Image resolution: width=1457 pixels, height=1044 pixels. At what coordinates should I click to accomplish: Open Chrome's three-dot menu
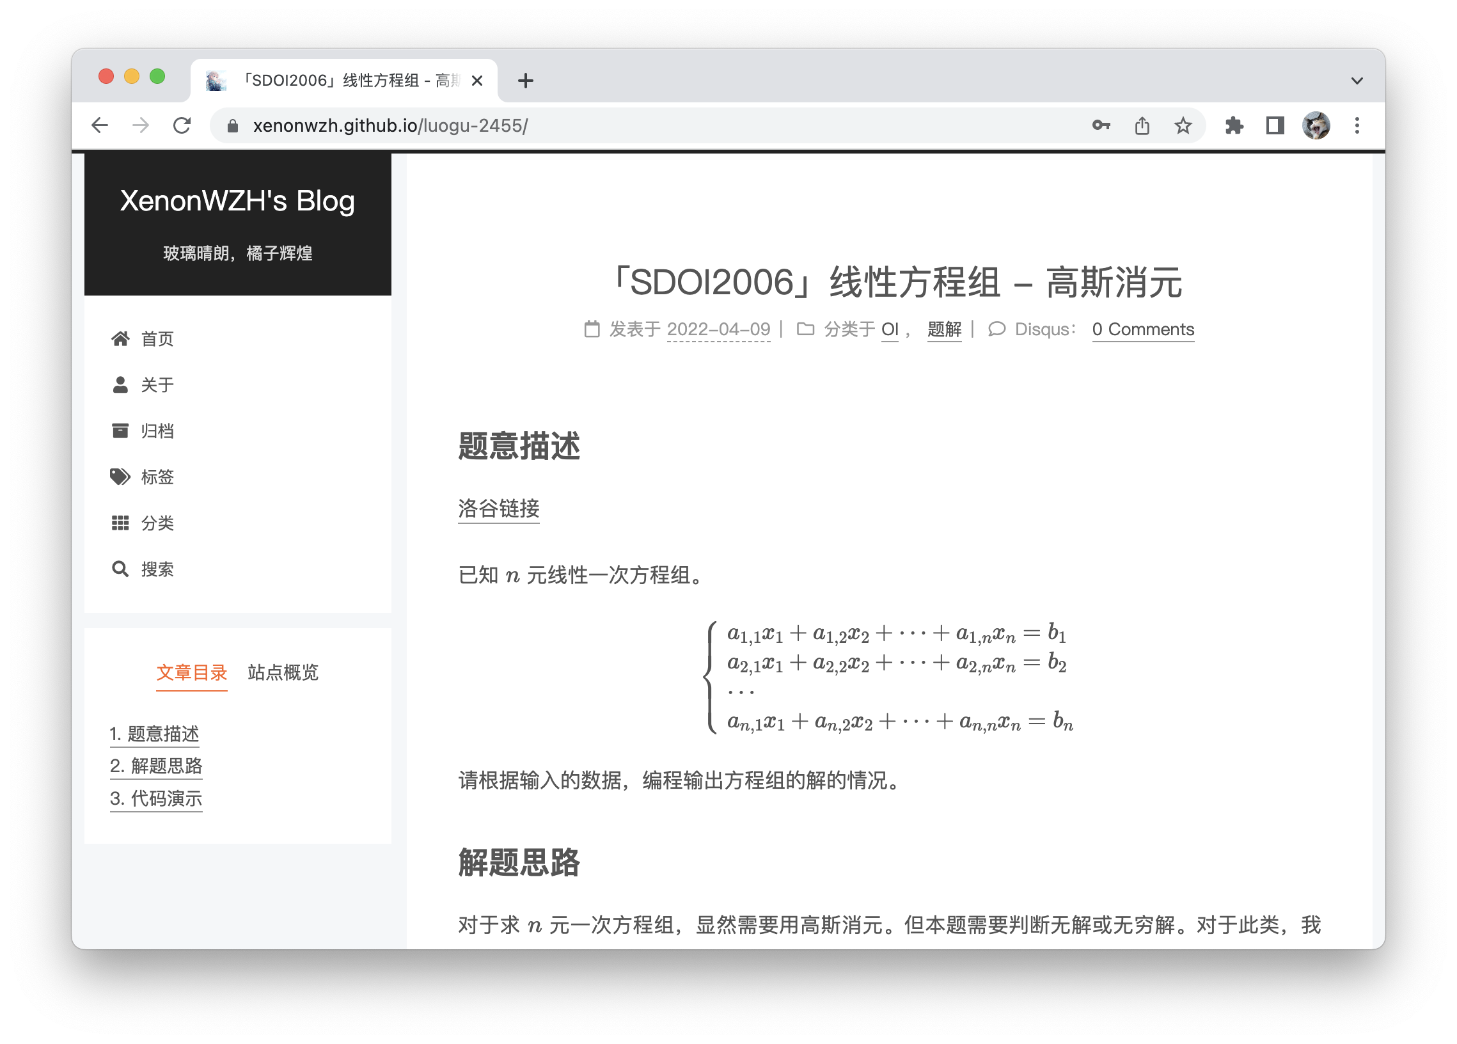tap(1357, 125)
